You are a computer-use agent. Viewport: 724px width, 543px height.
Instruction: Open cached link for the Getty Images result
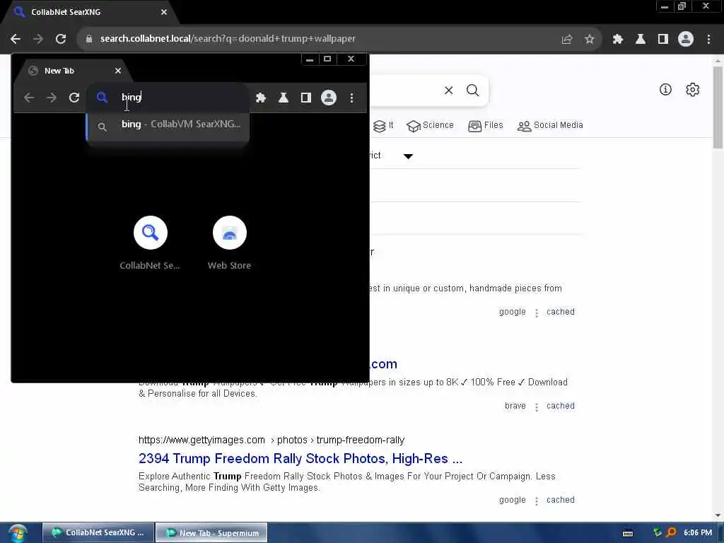coord(561,500)
